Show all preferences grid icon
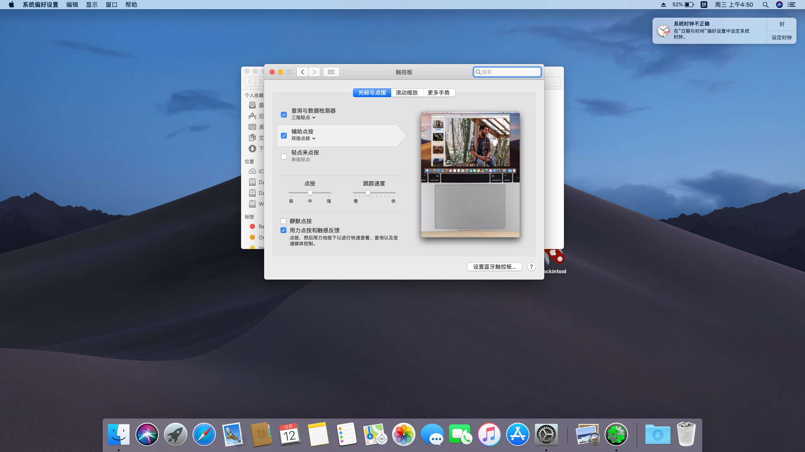Image resolution: width=805 pixels, height=452 pixels. click(x=331, y=72)
